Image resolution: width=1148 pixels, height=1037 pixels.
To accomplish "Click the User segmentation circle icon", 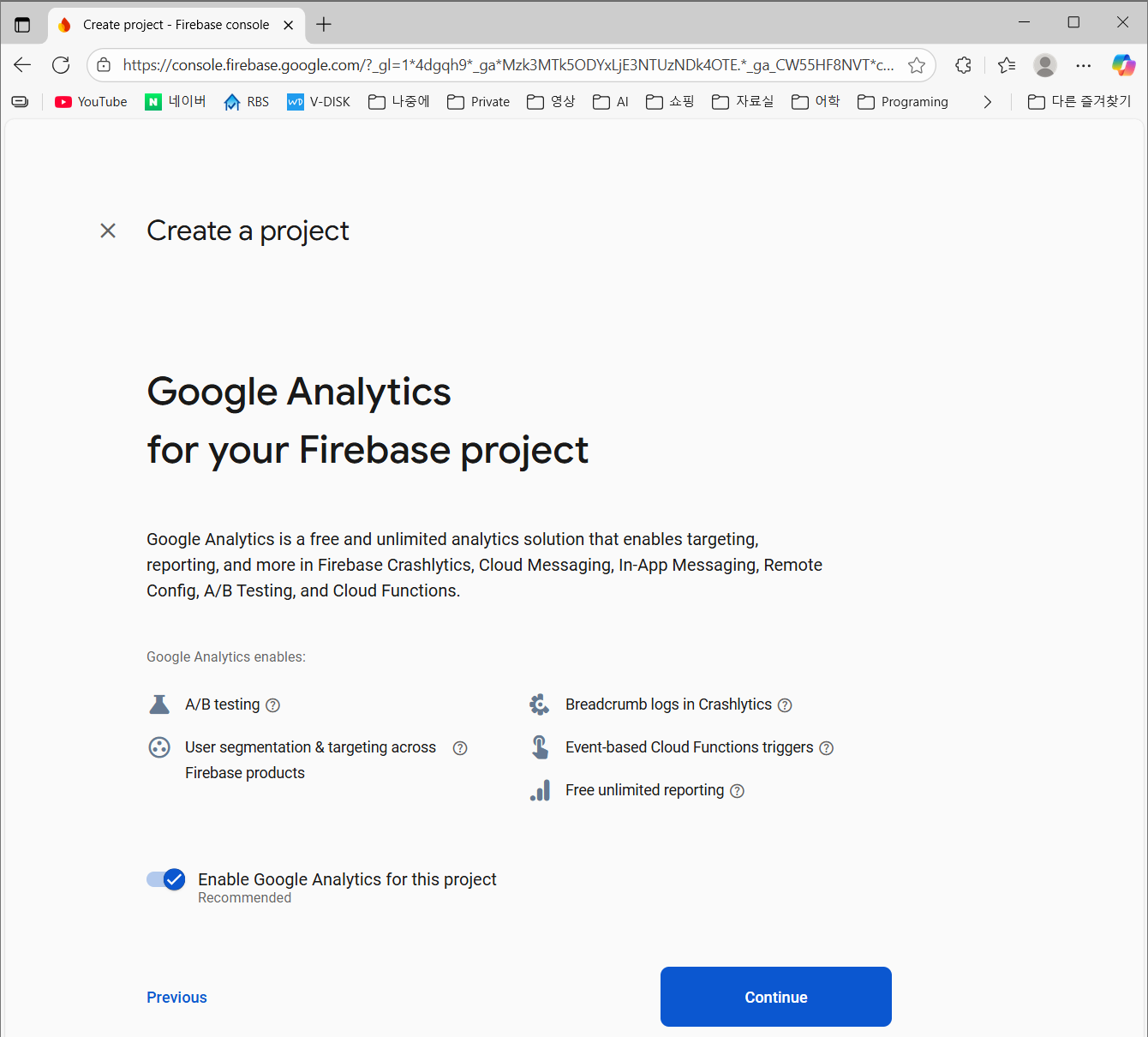I will (x=159, y=747).
